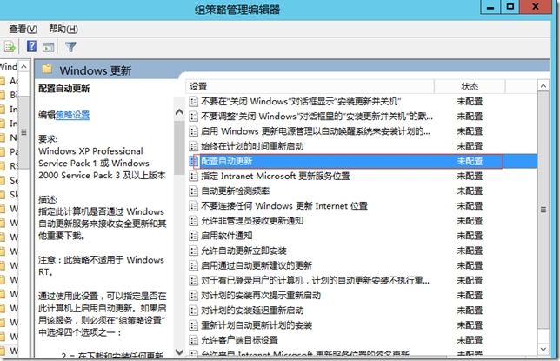Click policy icon beside 重新计划自动更新计划的安装
This screenshot has width=560, height=361.
tap(193, 325)
